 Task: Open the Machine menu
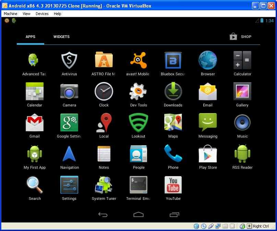pyautogui.click(x=11, y=14)
